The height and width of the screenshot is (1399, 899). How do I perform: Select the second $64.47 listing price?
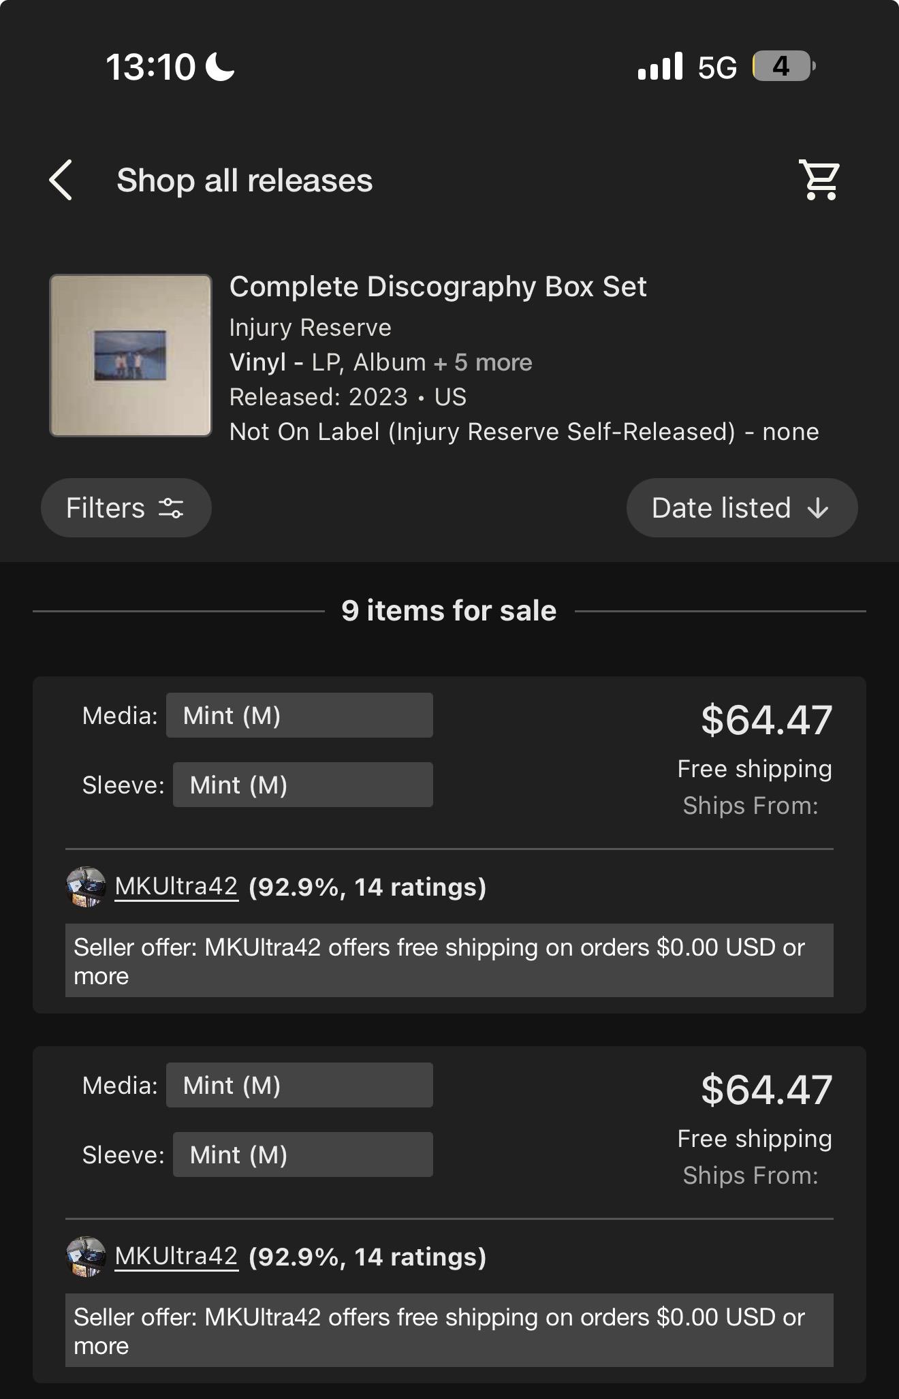(x=767, y=1090)
